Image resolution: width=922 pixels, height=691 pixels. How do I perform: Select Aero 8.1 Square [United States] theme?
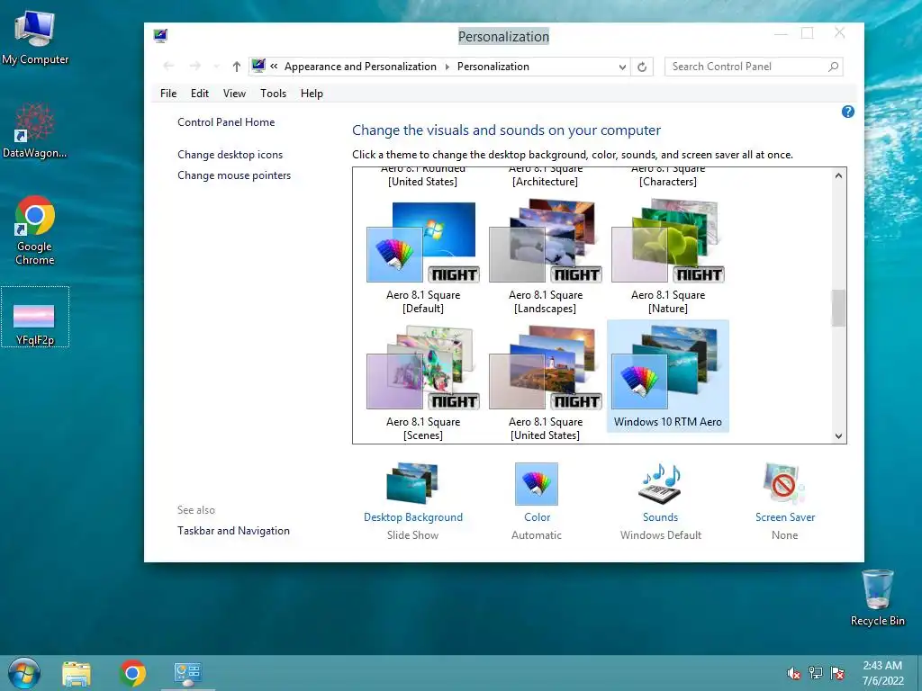click(545, 383)
